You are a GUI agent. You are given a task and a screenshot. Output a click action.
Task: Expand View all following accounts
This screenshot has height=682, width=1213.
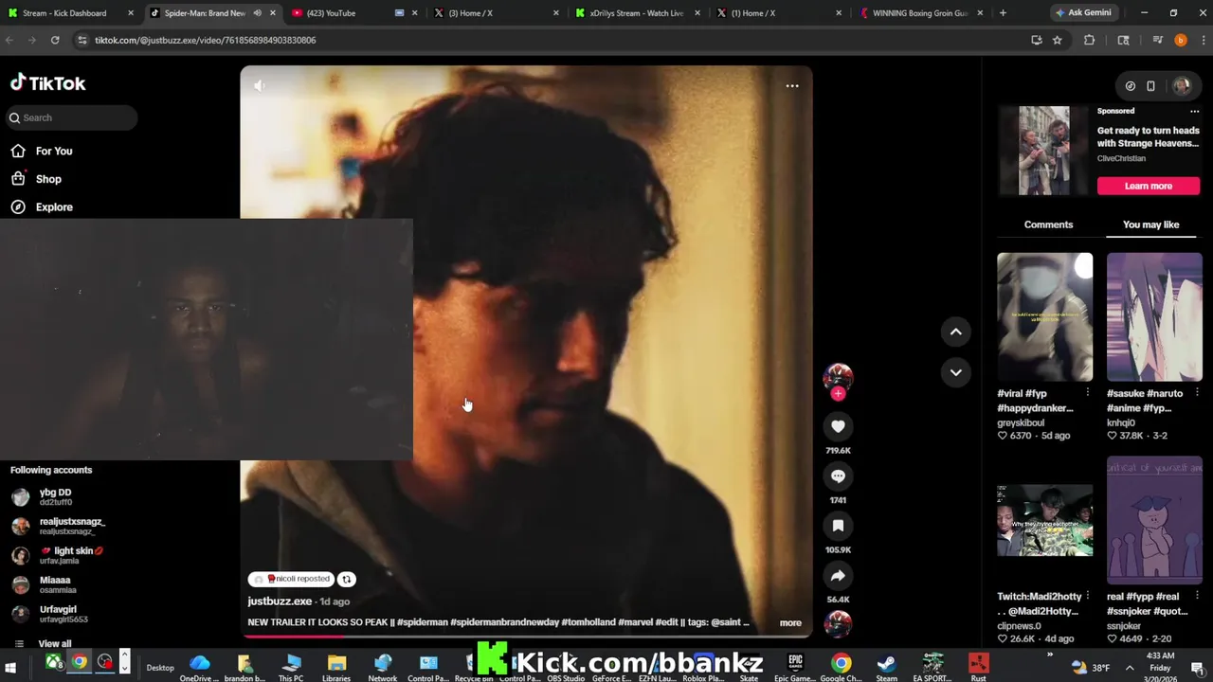coord(54,643)
